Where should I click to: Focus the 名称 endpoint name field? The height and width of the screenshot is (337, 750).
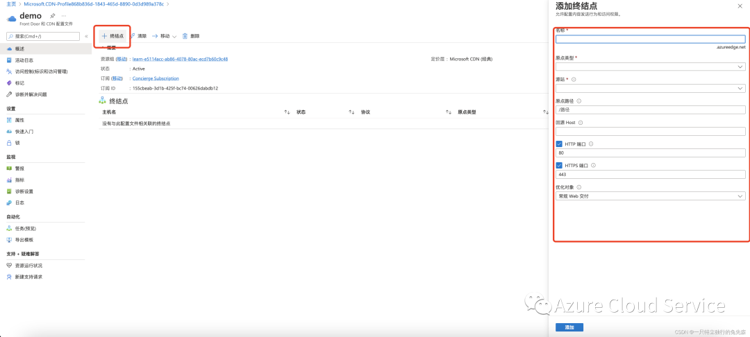pos(651,39)
